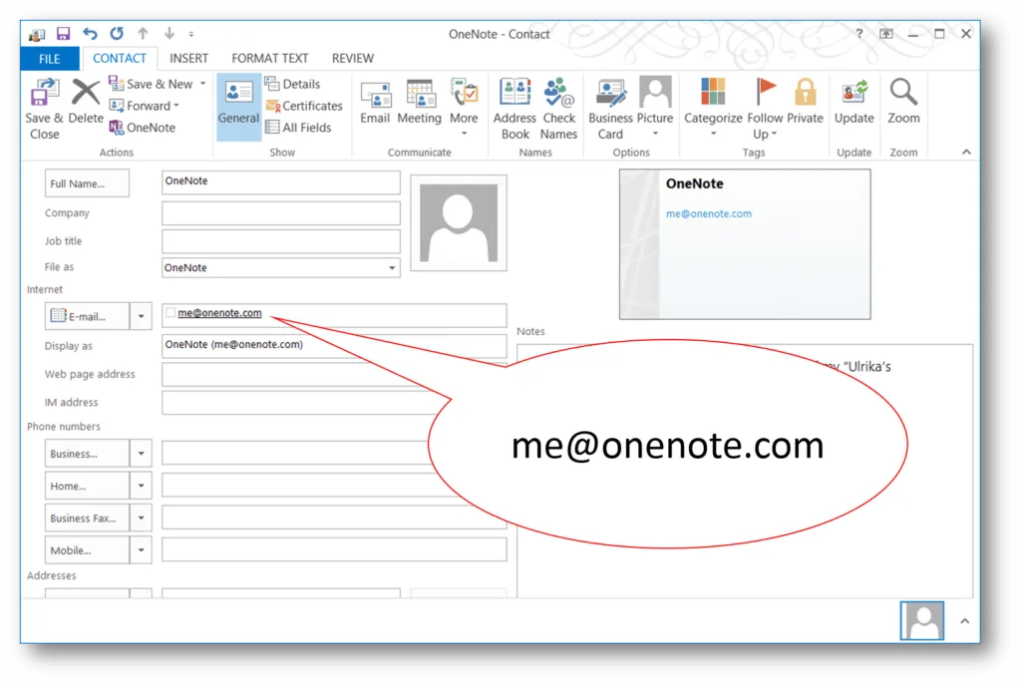Open OneNote from the Actions group
The width and height of the screenshot is (1021, 684).
[x=145, y=128]
